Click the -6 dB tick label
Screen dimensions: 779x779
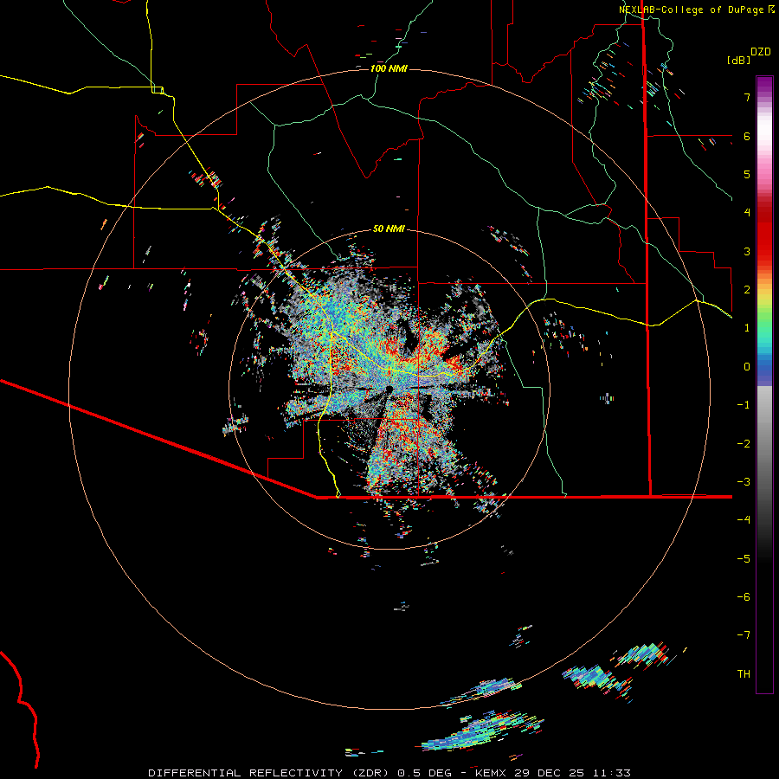[744, 597]
